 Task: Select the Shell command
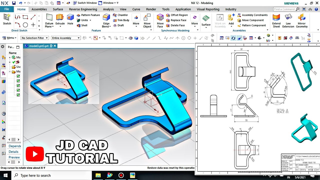click(82, 25)
